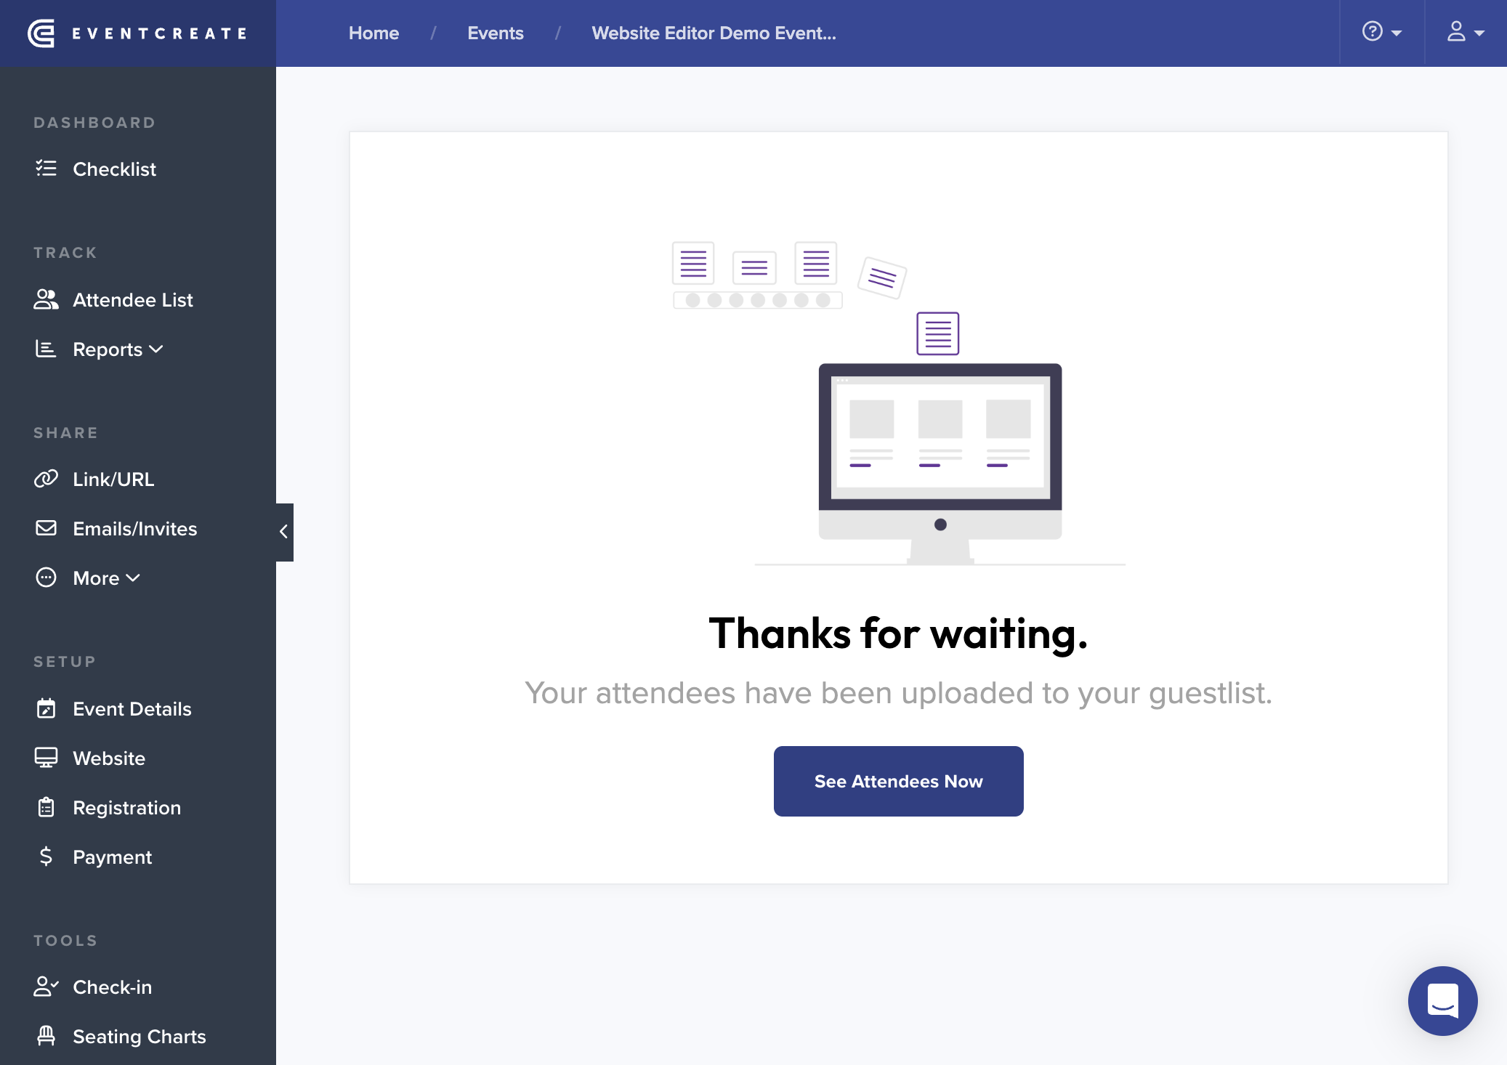Go to Events breadcrumb
The height and width of the screenshot is (1065, 1507).
pos(496,33)
